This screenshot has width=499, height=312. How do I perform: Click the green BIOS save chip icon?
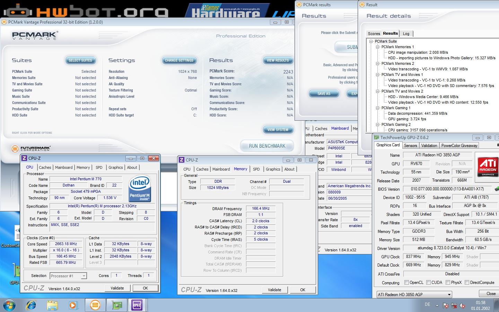496,189
